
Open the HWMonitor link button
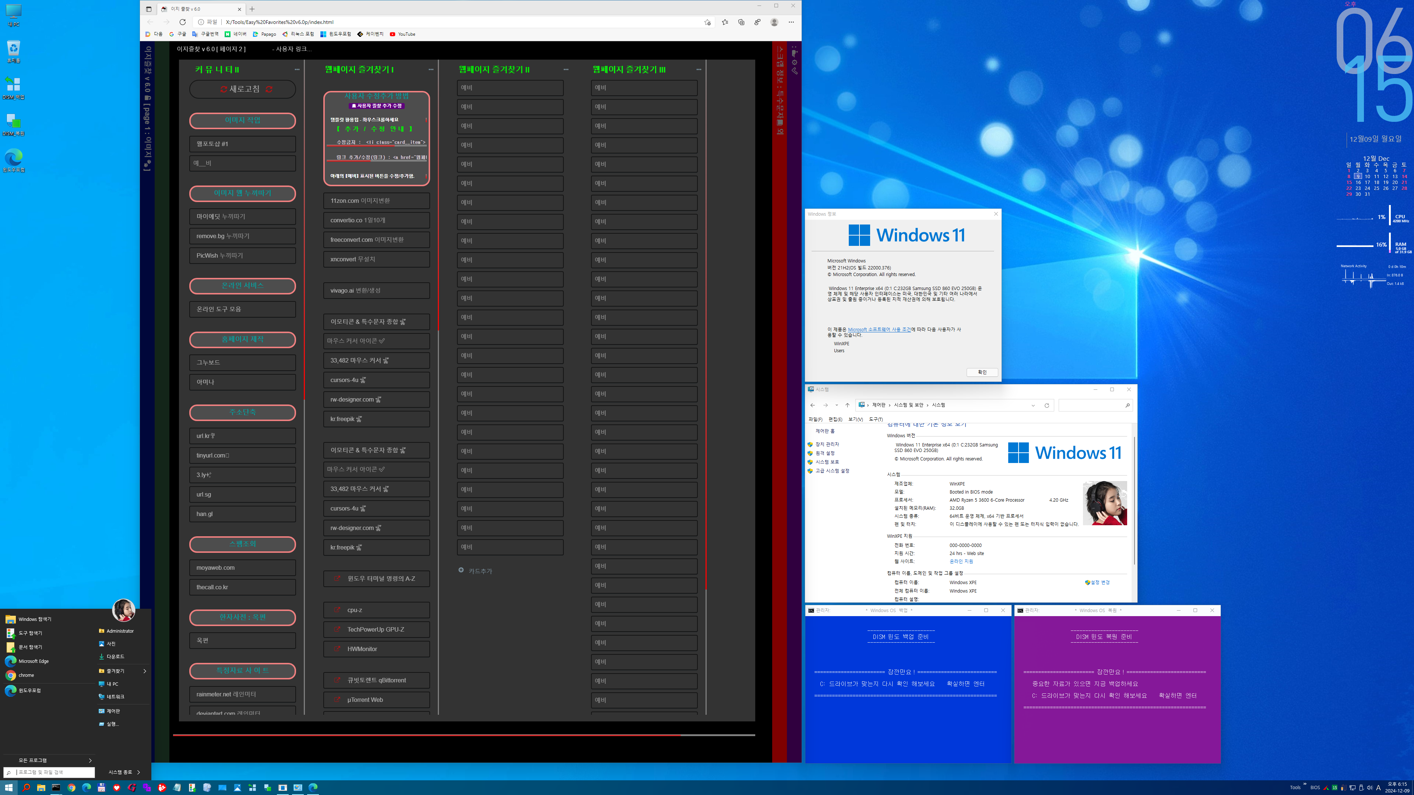[377, 649]
